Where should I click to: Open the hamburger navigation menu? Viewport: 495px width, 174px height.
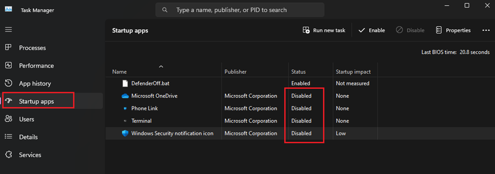click(x=8, y=29)
